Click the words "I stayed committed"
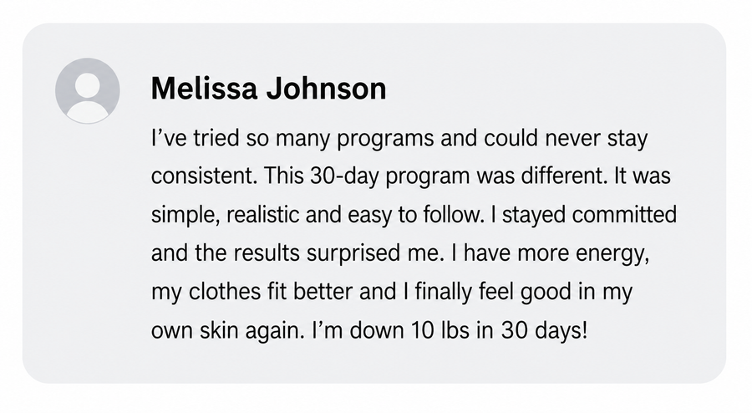 point(583,216)
